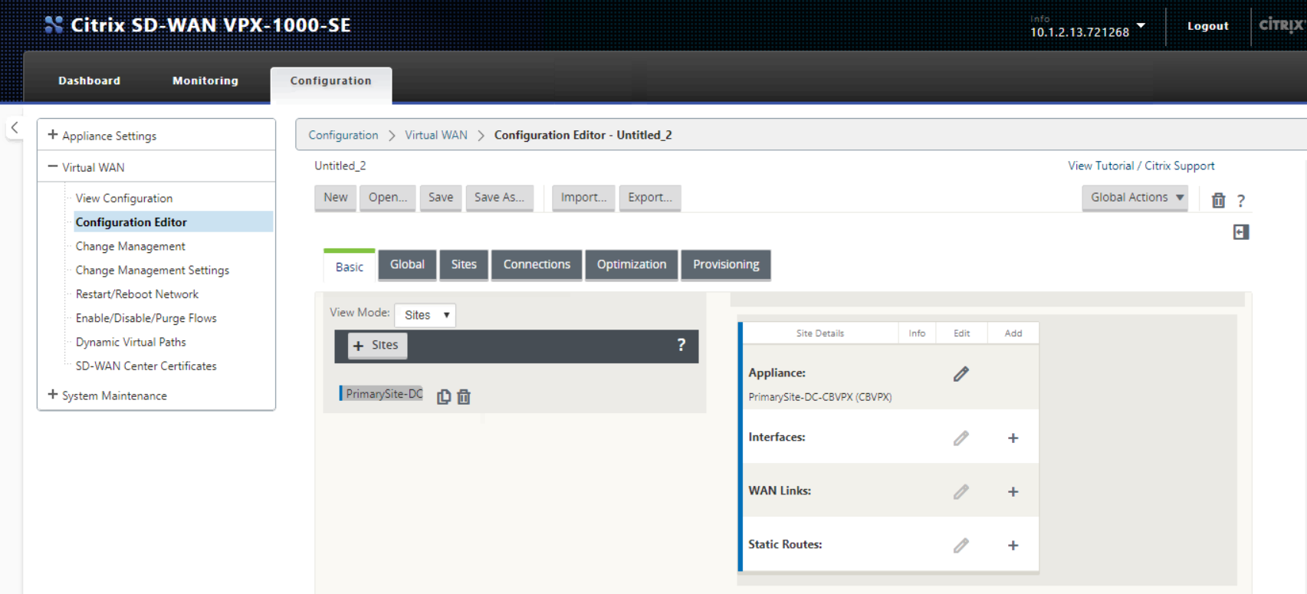This screenshot has width=1307, height=594.
Task: Open Change Management Settings
Action: [x=153, y=271]
